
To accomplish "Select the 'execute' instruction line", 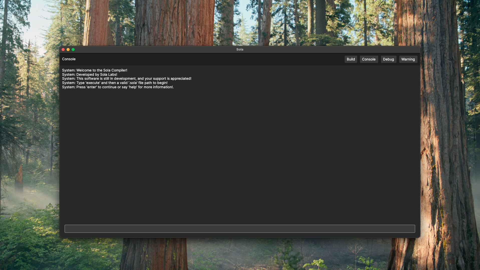I will 115,82.
